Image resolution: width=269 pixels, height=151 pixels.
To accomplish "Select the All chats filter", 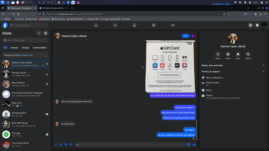I will tap(5, 48).
